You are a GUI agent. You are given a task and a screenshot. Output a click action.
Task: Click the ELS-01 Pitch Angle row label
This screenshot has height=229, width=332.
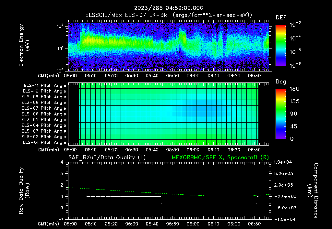pos(44,142)
